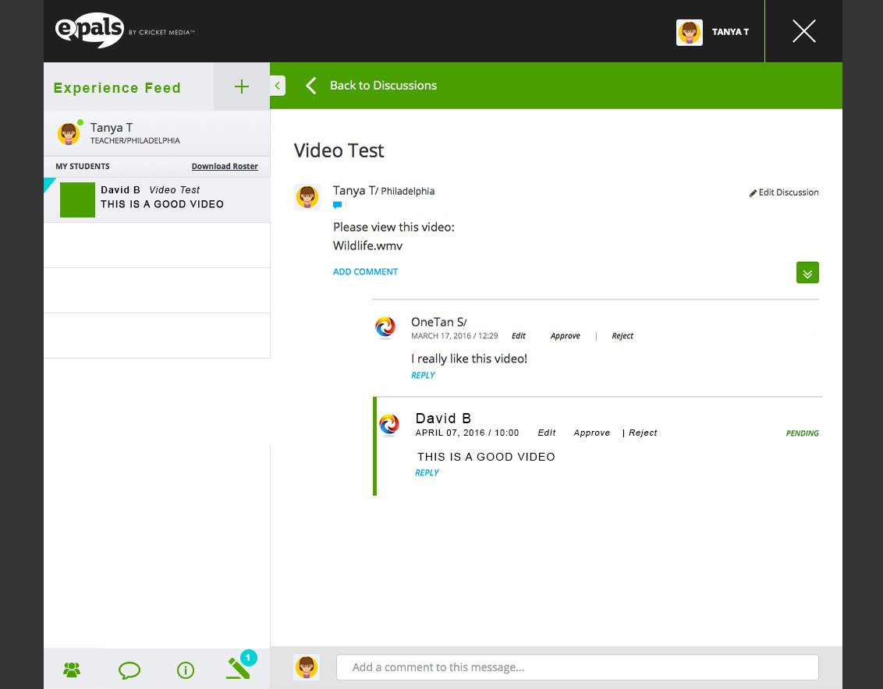
Task: Click David B avatar icon in comment
Action: coord(389,425)
